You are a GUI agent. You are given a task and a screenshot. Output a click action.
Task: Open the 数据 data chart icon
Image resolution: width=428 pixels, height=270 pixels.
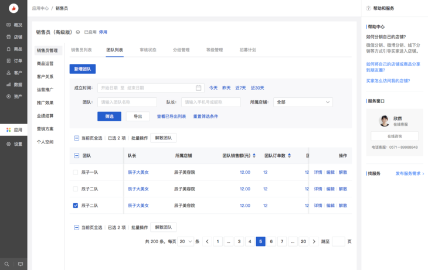tap(9, 84)
